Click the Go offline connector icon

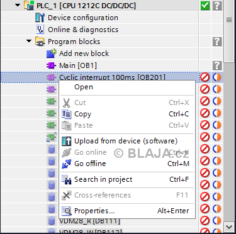(67, 164)
